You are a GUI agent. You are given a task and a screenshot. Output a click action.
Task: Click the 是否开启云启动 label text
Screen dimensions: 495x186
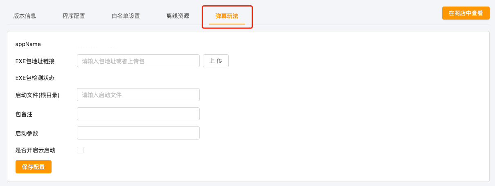(x=35, y=150)
